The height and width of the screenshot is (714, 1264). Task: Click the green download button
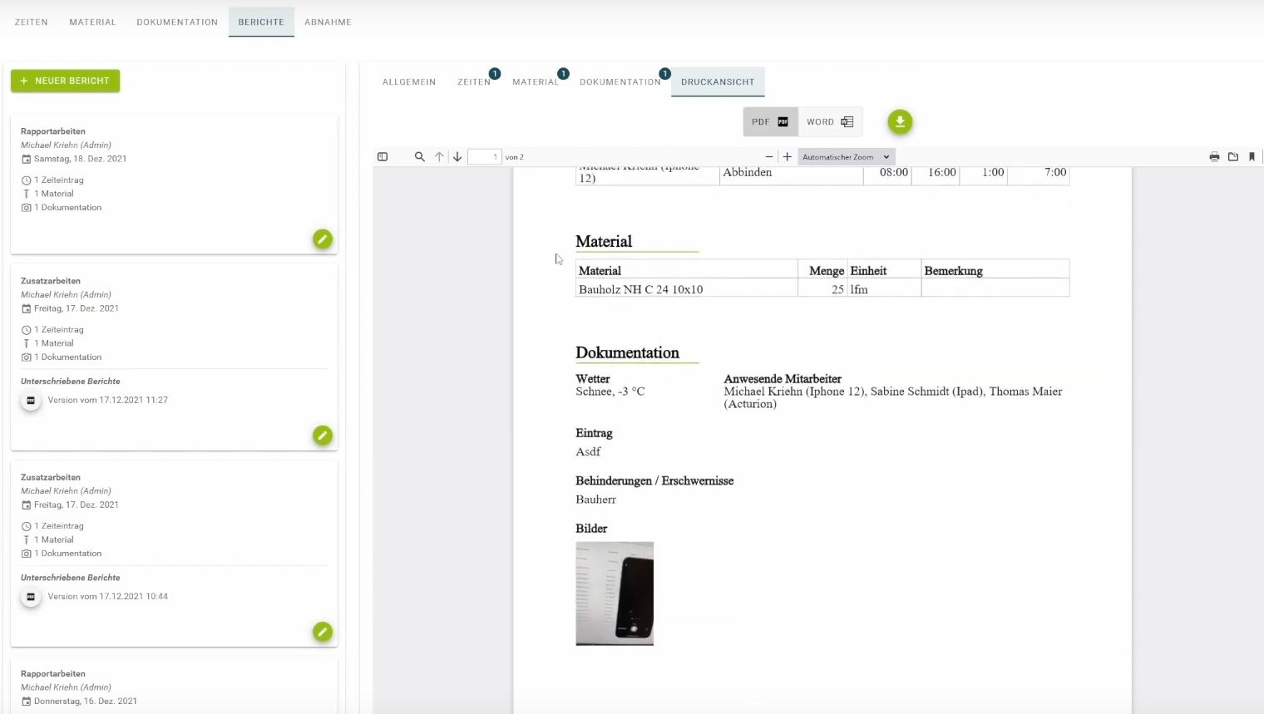(900, 121)
